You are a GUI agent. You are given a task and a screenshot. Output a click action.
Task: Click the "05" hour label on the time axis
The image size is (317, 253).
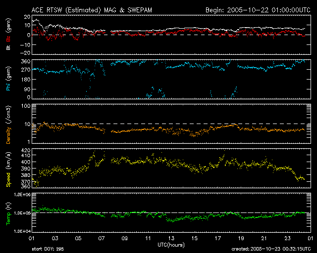click(78, 239)
